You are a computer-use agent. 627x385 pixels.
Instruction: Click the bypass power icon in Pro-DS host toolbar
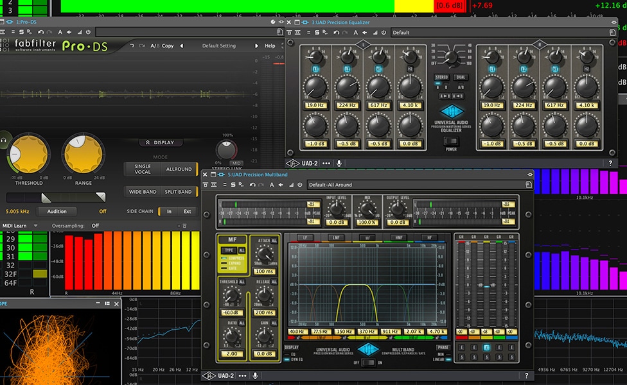point(89,32)
